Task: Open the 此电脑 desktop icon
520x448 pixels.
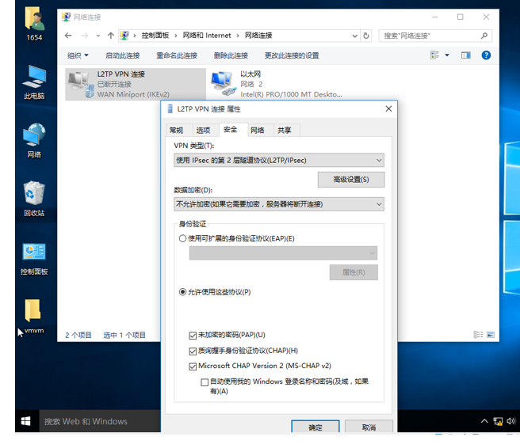Action: [x=34, y=82]
